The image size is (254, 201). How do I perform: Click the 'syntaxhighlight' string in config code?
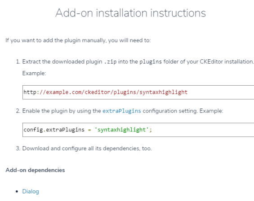(122, 130)
